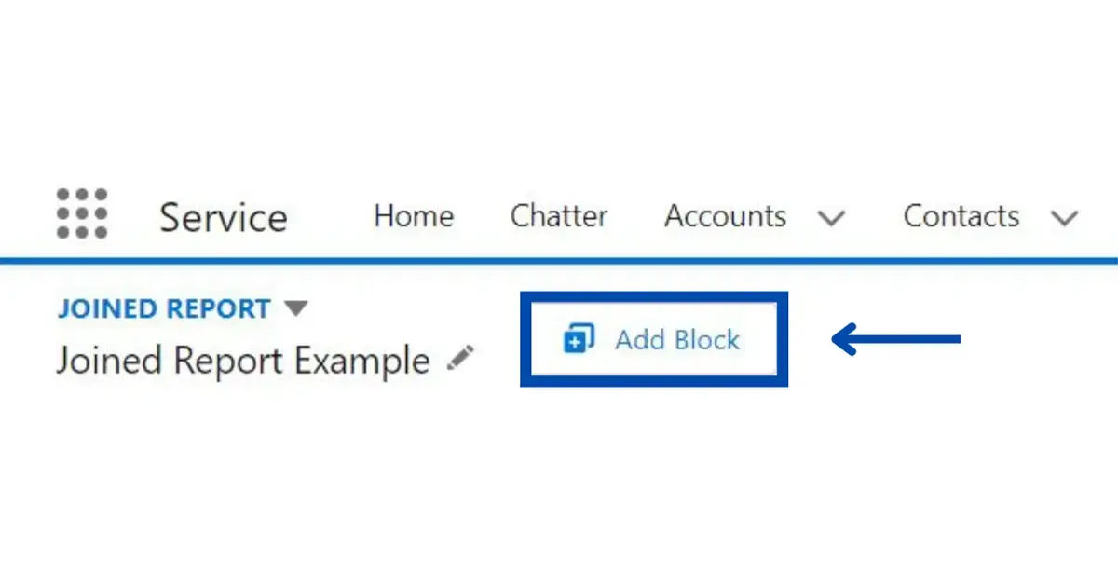
Task: Go to the Contacts tab
Action: click(x=961, y=216)
